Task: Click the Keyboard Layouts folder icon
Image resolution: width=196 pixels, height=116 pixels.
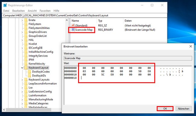Action: 26,80
